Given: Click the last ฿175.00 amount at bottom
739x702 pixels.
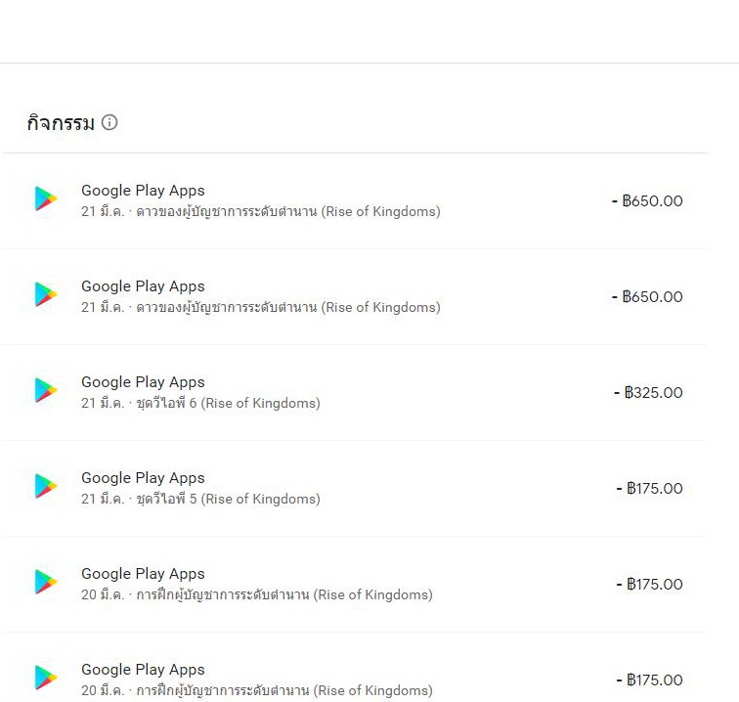Looking at the screenshot, I should (649, 680).
